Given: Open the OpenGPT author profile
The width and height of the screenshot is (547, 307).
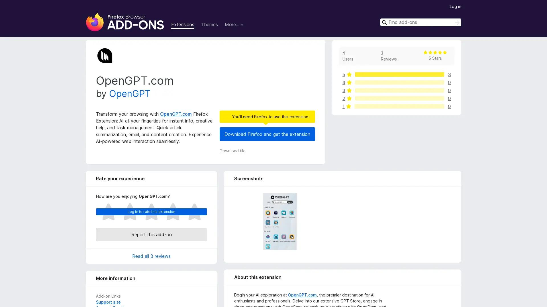Looking at the screenshot, I should point(130,94).
